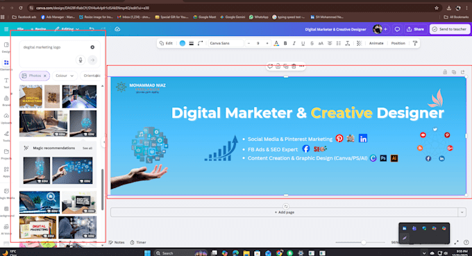The width and height of the screenshot is (472, 256).
Task: Open the text color picker icon
Action: [x=276, y=43]
